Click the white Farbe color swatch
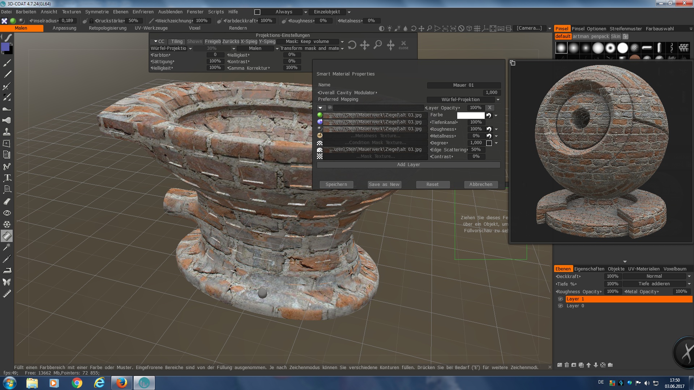 tap(471, 116)
